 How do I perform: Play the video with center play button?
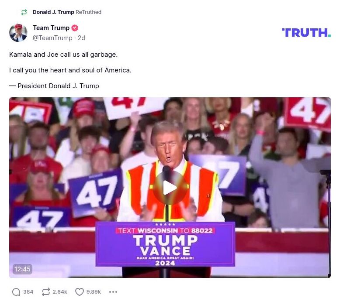(170, 188)
